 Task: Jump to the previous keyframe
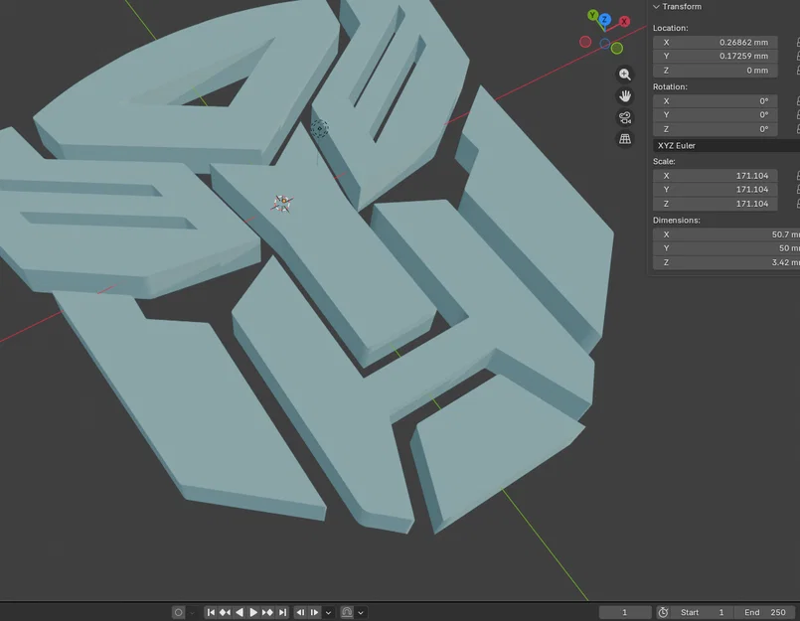click(x=225, y=612)
